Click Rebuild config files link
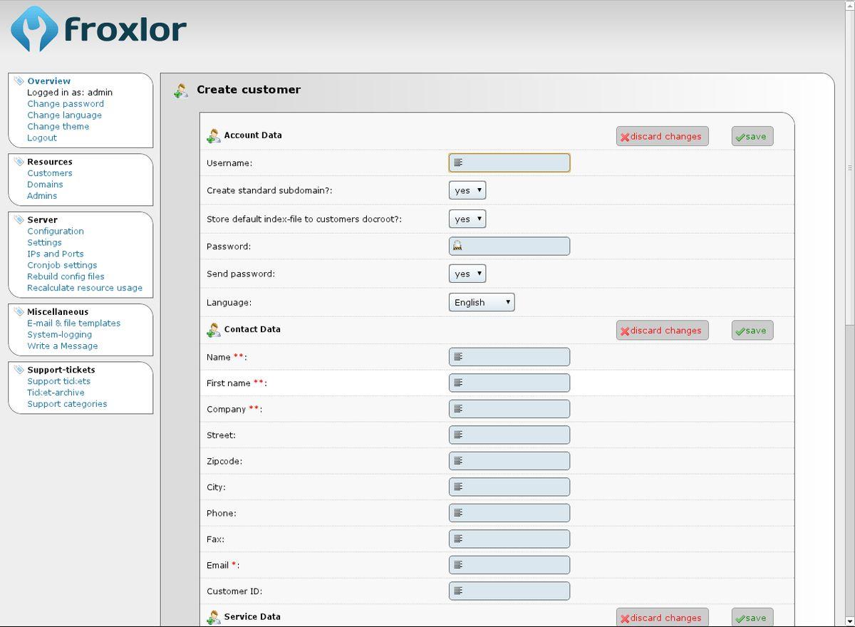 pyautogui.click(x=66, y=277)
